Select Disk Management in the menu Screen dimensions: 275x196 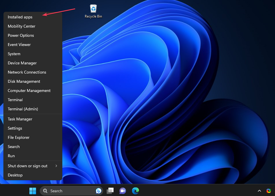click(24, 81)
